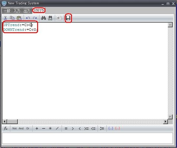Image resolution: width=177 pixels, height=148 pixels.
Task: Click the Copy icon in toolbar
Action: [12, 18]
